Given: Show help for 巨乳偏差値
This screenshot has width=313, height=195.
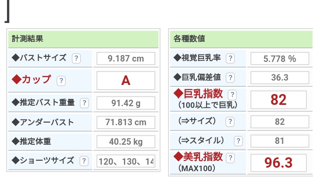Looking at the screenshot, I should click(230, 78).
